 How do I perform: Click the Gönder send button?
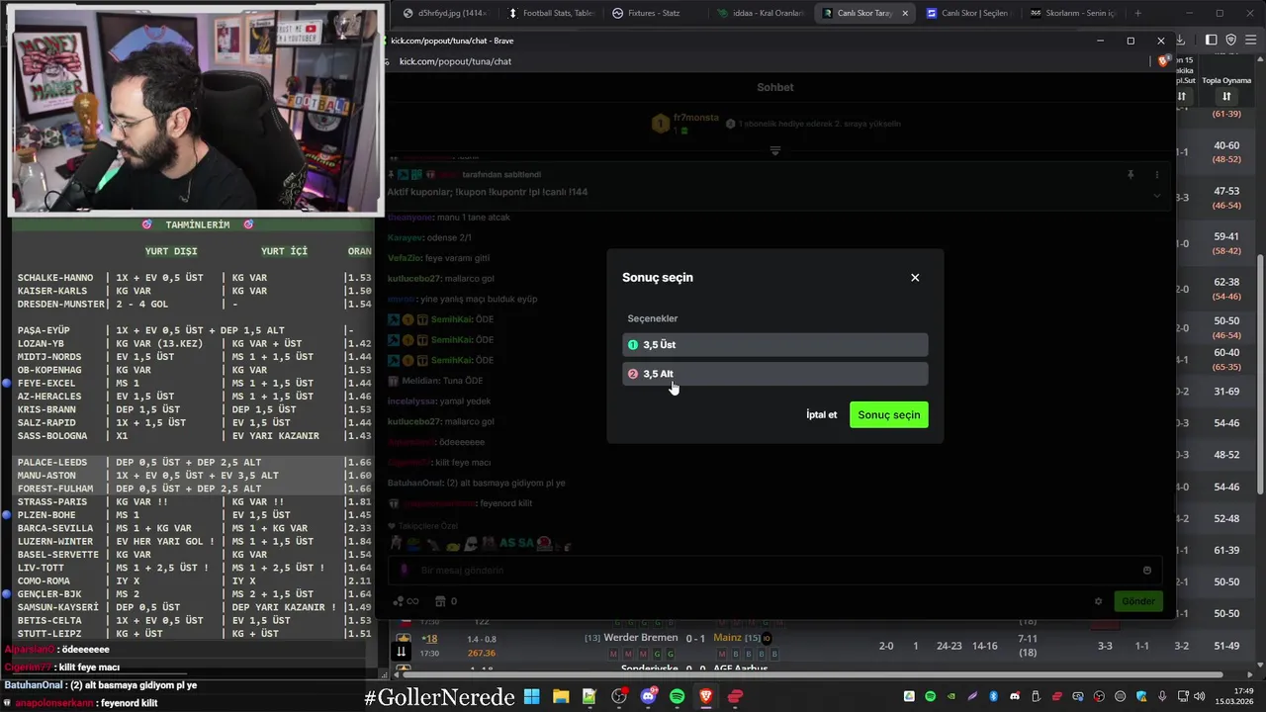pyautogui.click(x=1137, y=601)
